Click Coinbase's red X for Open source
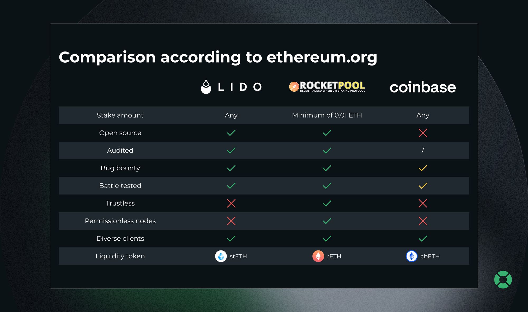528x312 pixels. click(423, 133)
